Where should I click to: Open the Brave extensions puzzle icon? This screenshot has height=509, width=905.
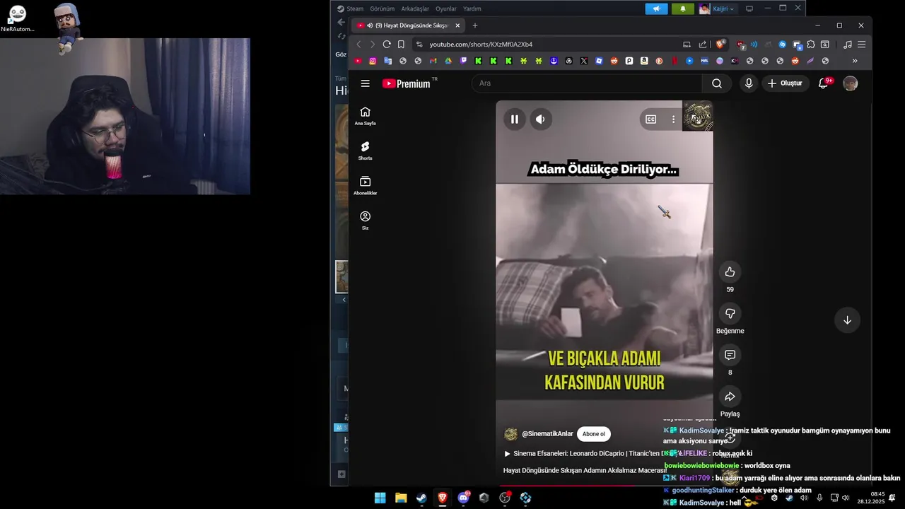tap(811, 45)
